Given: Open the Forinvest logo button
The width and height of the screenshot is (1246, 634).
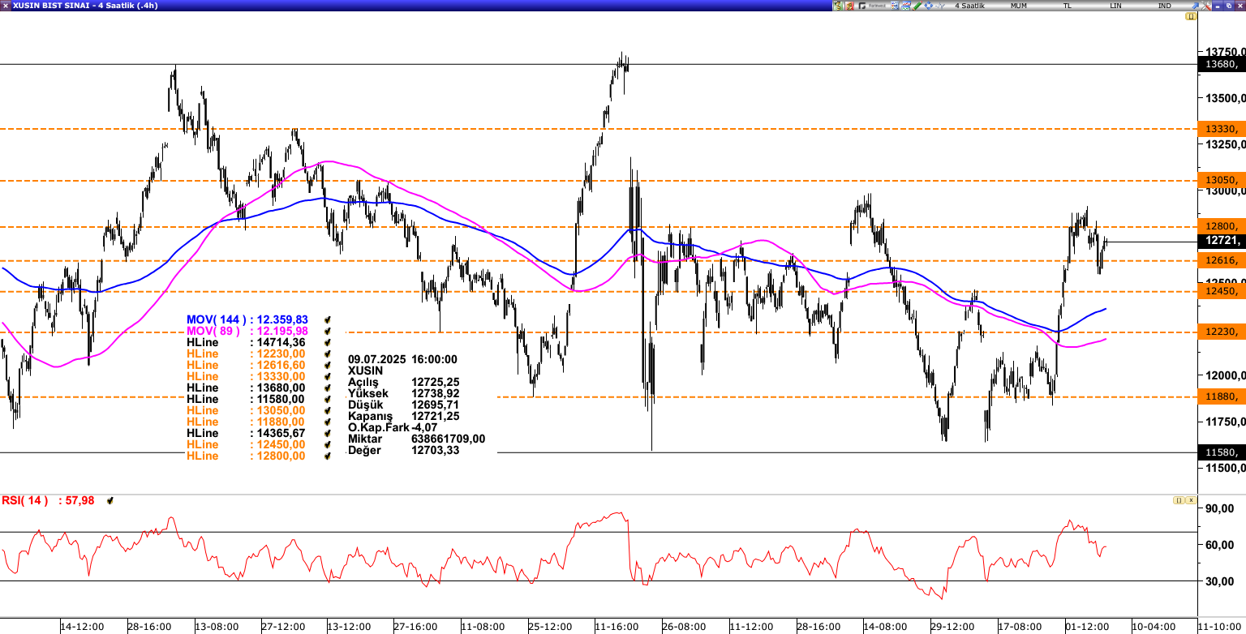Looking at the screenshot, I should 872,6.
